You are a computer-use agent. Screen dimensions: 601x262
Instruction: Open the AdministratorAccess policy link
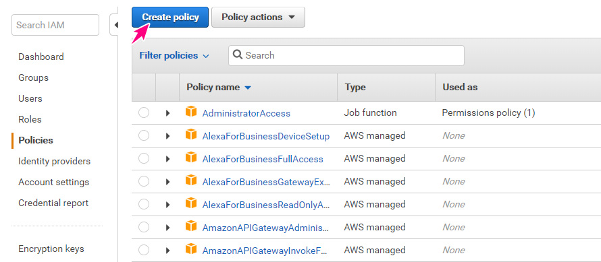(x=246, y=113)
